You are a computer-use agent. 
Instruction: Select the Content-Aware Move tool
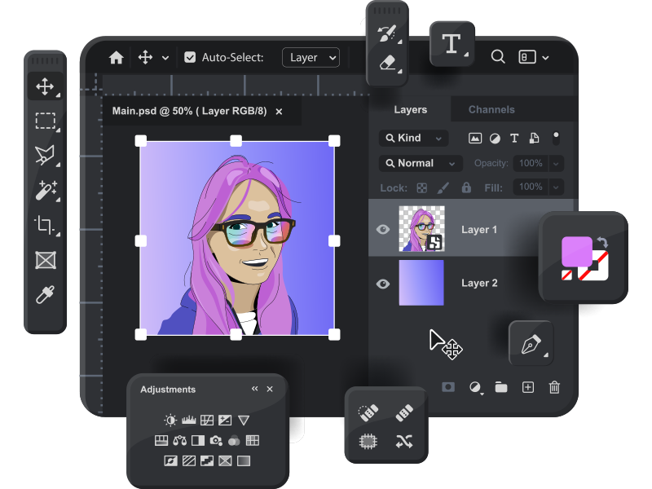(404, 441)
